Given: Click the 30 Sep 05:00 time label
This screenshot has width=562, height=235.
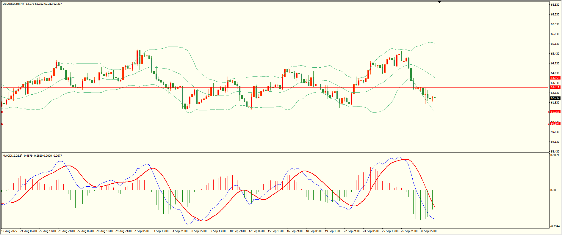Looking at the screenshot, I should [x=428, y=231].
